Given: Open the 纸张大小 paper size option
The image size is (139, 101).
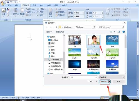Looking at the screenshot, I should [31, 12].
